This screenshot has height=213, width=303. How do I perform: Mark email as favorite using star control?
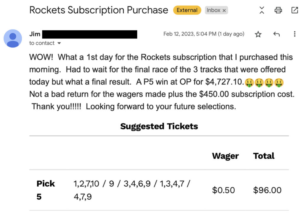[258, 34]
